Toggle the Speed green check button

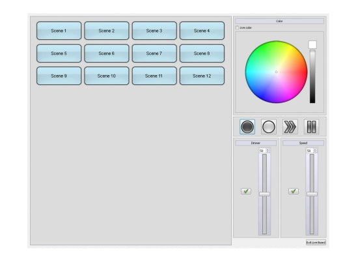coord(294,191)
